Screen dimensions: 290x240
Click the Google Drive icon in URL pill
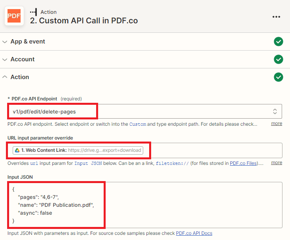[x=17, y=150]
